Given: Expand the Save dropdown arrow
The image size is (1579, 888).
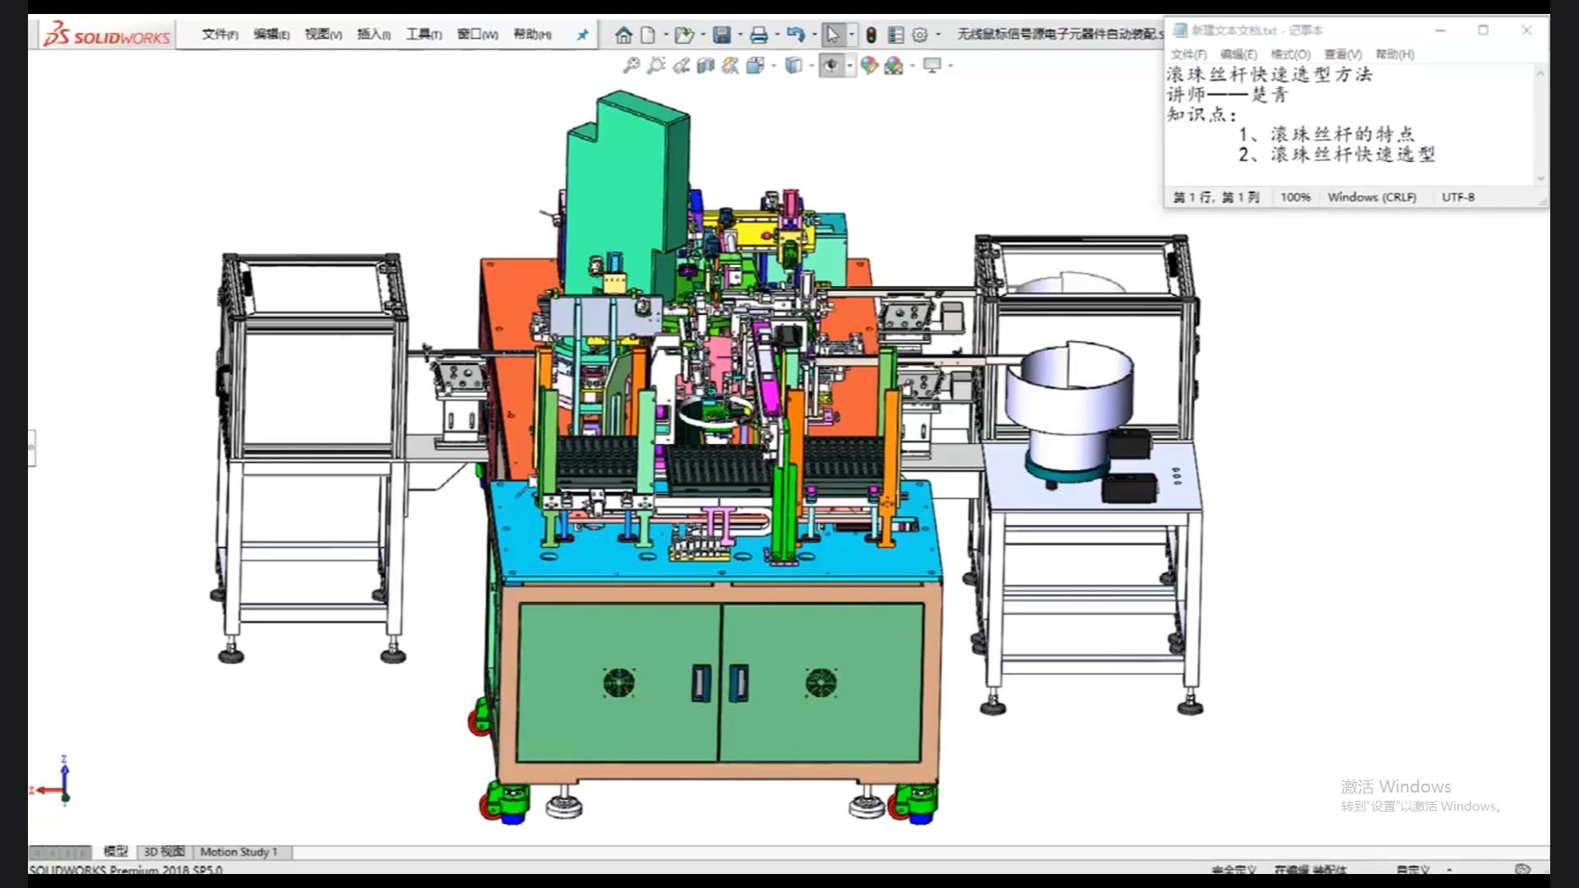Looking at the screenshot, I should coord(739,35).
